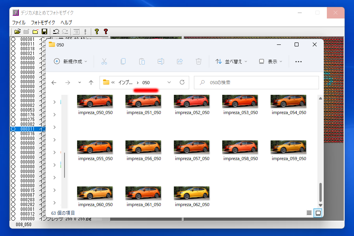
Task: Click the Delete trash can icon
Action: (x=199, y=61)
